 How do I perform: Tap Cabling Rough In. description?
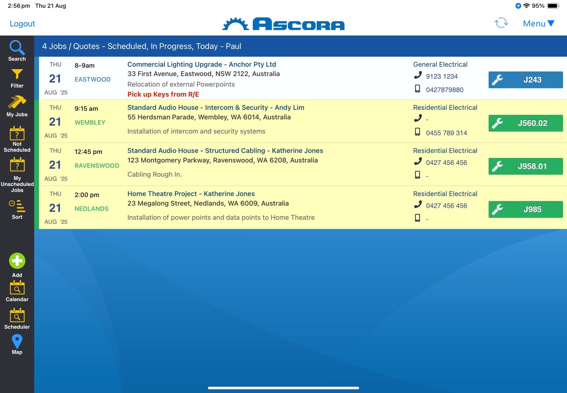coord(154,174)
